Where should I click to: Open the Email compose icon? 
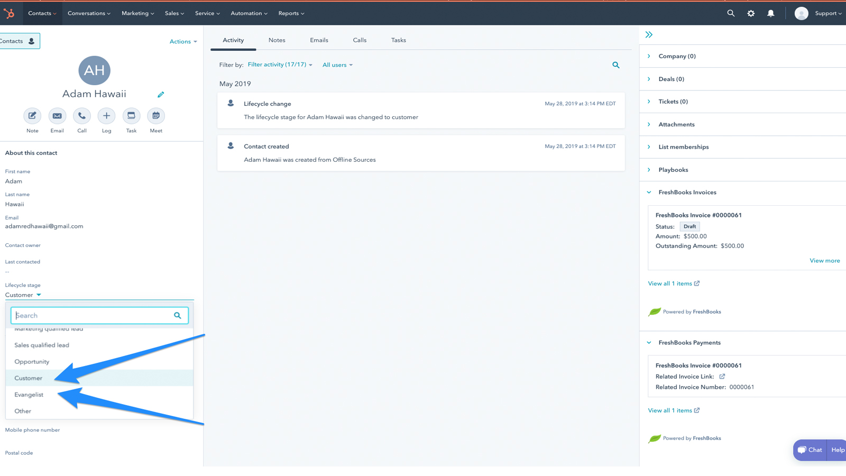click(57, 115)
